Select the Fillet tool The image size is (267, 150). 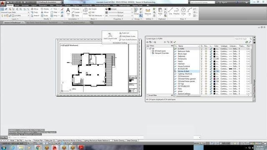coord(54,12)
